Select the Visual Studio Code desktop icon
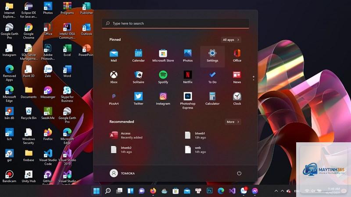Viewport: 351px width, 197px height. click(x=48, y=157)
